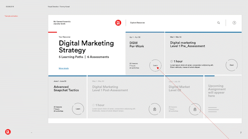
Task: Click the Upcoming Assignment placeholder text
Action: pyautogui.click(x=217, y=91)
